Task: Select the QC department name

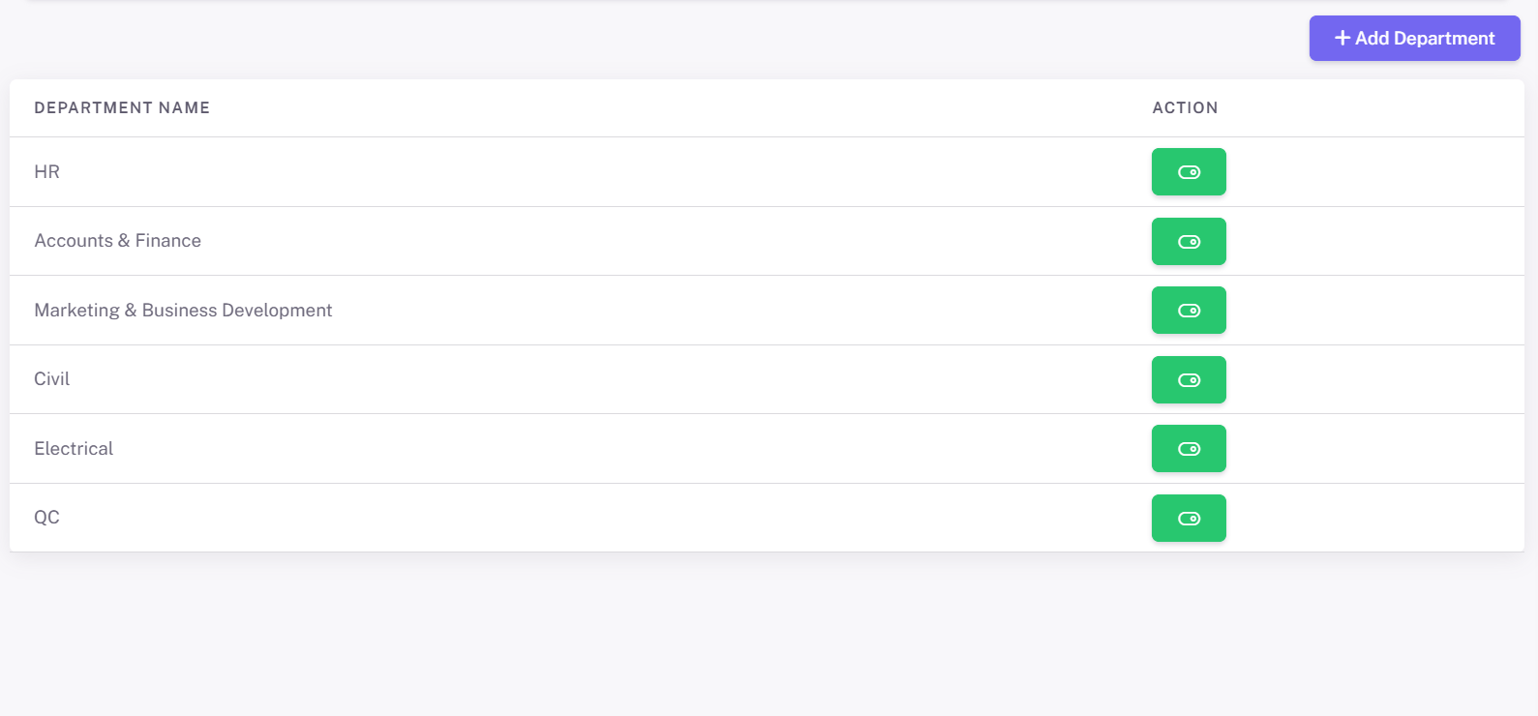Action: pos(47,518)
